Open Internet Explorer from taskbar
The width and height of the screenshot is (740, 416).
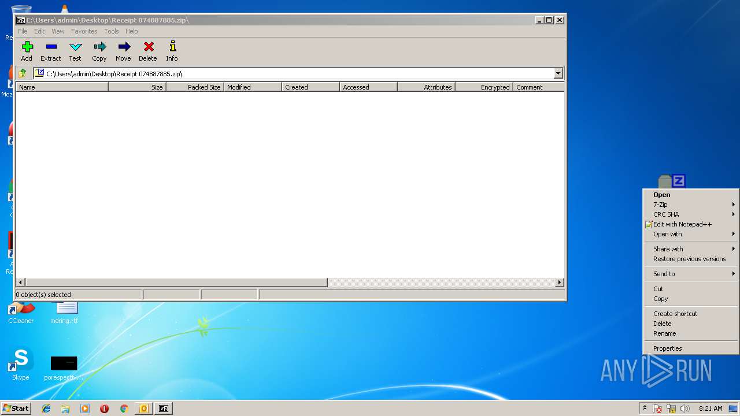[46, 408]
